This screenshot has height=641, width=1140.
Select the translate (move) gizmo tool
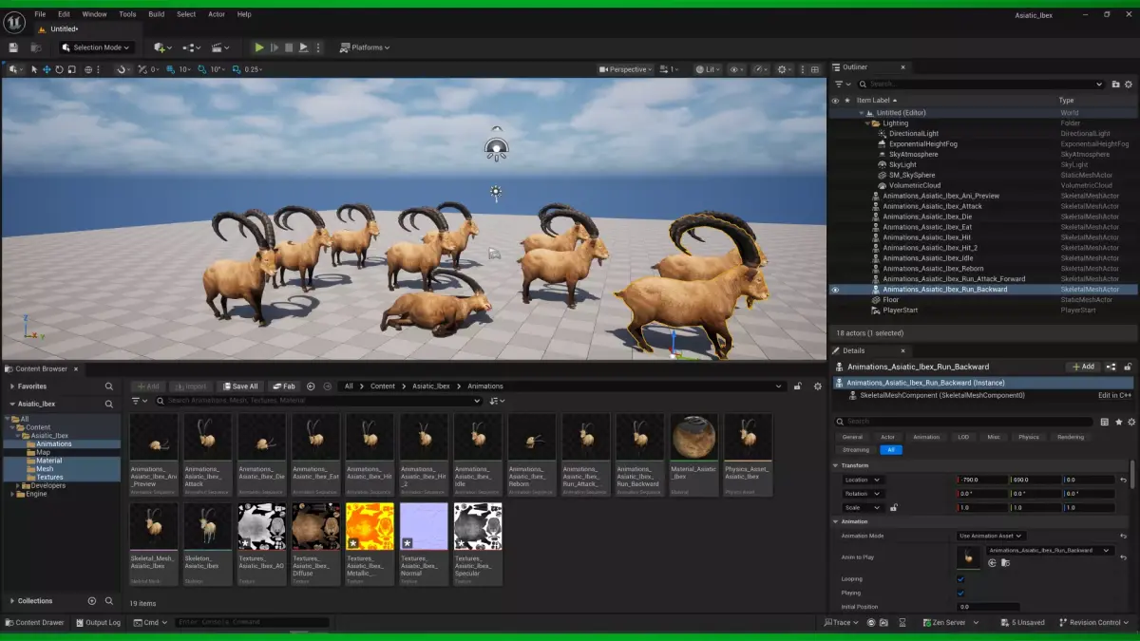click(47, 69)
